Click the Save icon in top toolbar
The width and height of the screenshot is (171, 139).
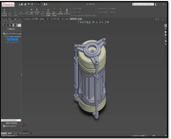(29, 4)
